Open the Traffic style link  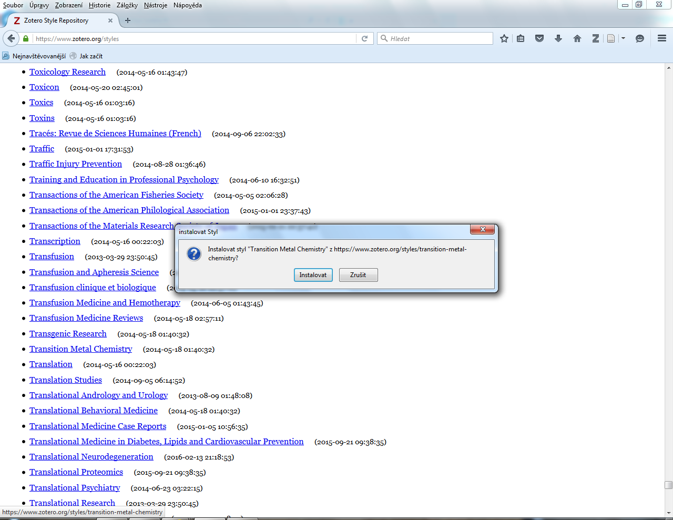[x=42, y=149]
